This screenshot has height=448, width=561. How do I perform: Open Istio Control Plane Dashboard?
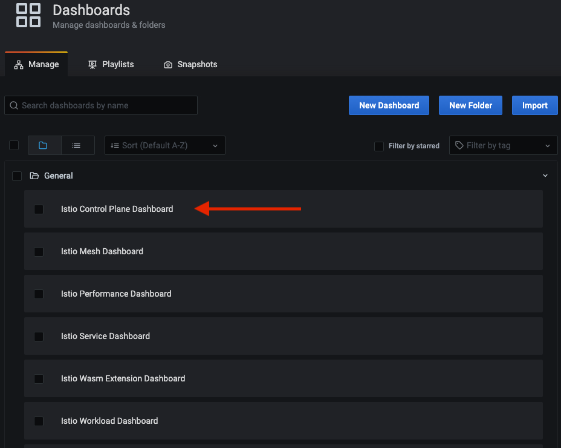click(x=117, y=209)
